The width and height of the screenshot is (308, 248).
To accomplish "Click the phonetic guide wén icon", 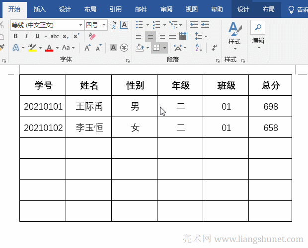I will click(x=113, y=25).
